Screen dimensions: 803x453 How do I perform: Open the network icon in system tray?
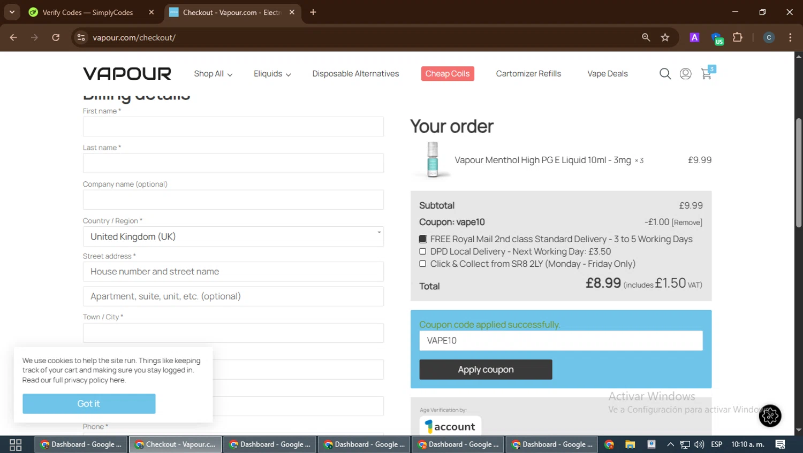click(685, 444)
